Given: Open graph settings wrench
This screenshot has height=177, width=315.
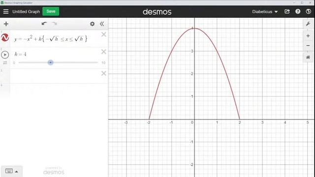Looking at the screenshot, I should tap(308, 24).
